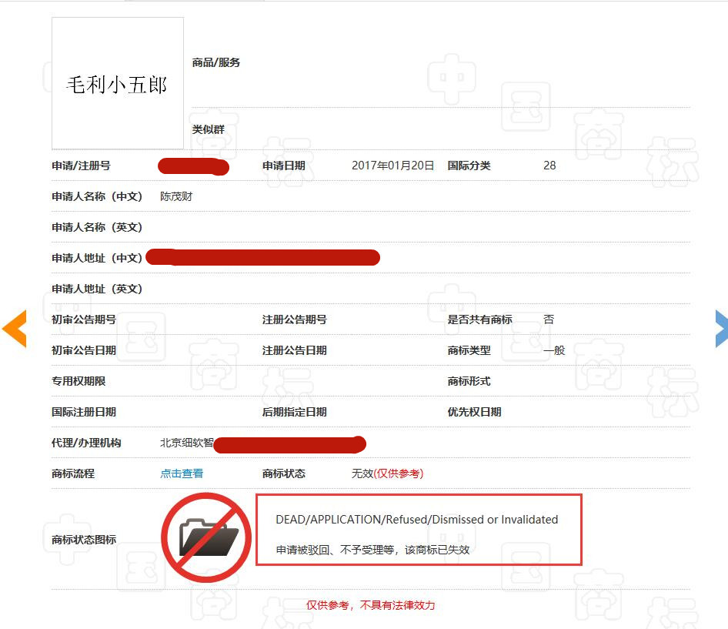Click the 申请人名称（英文） label
The image size is (728, 629).
coord(97,227)
